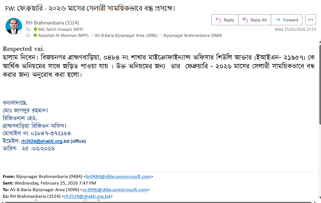Click the Reply arrow button

(225, 20)
